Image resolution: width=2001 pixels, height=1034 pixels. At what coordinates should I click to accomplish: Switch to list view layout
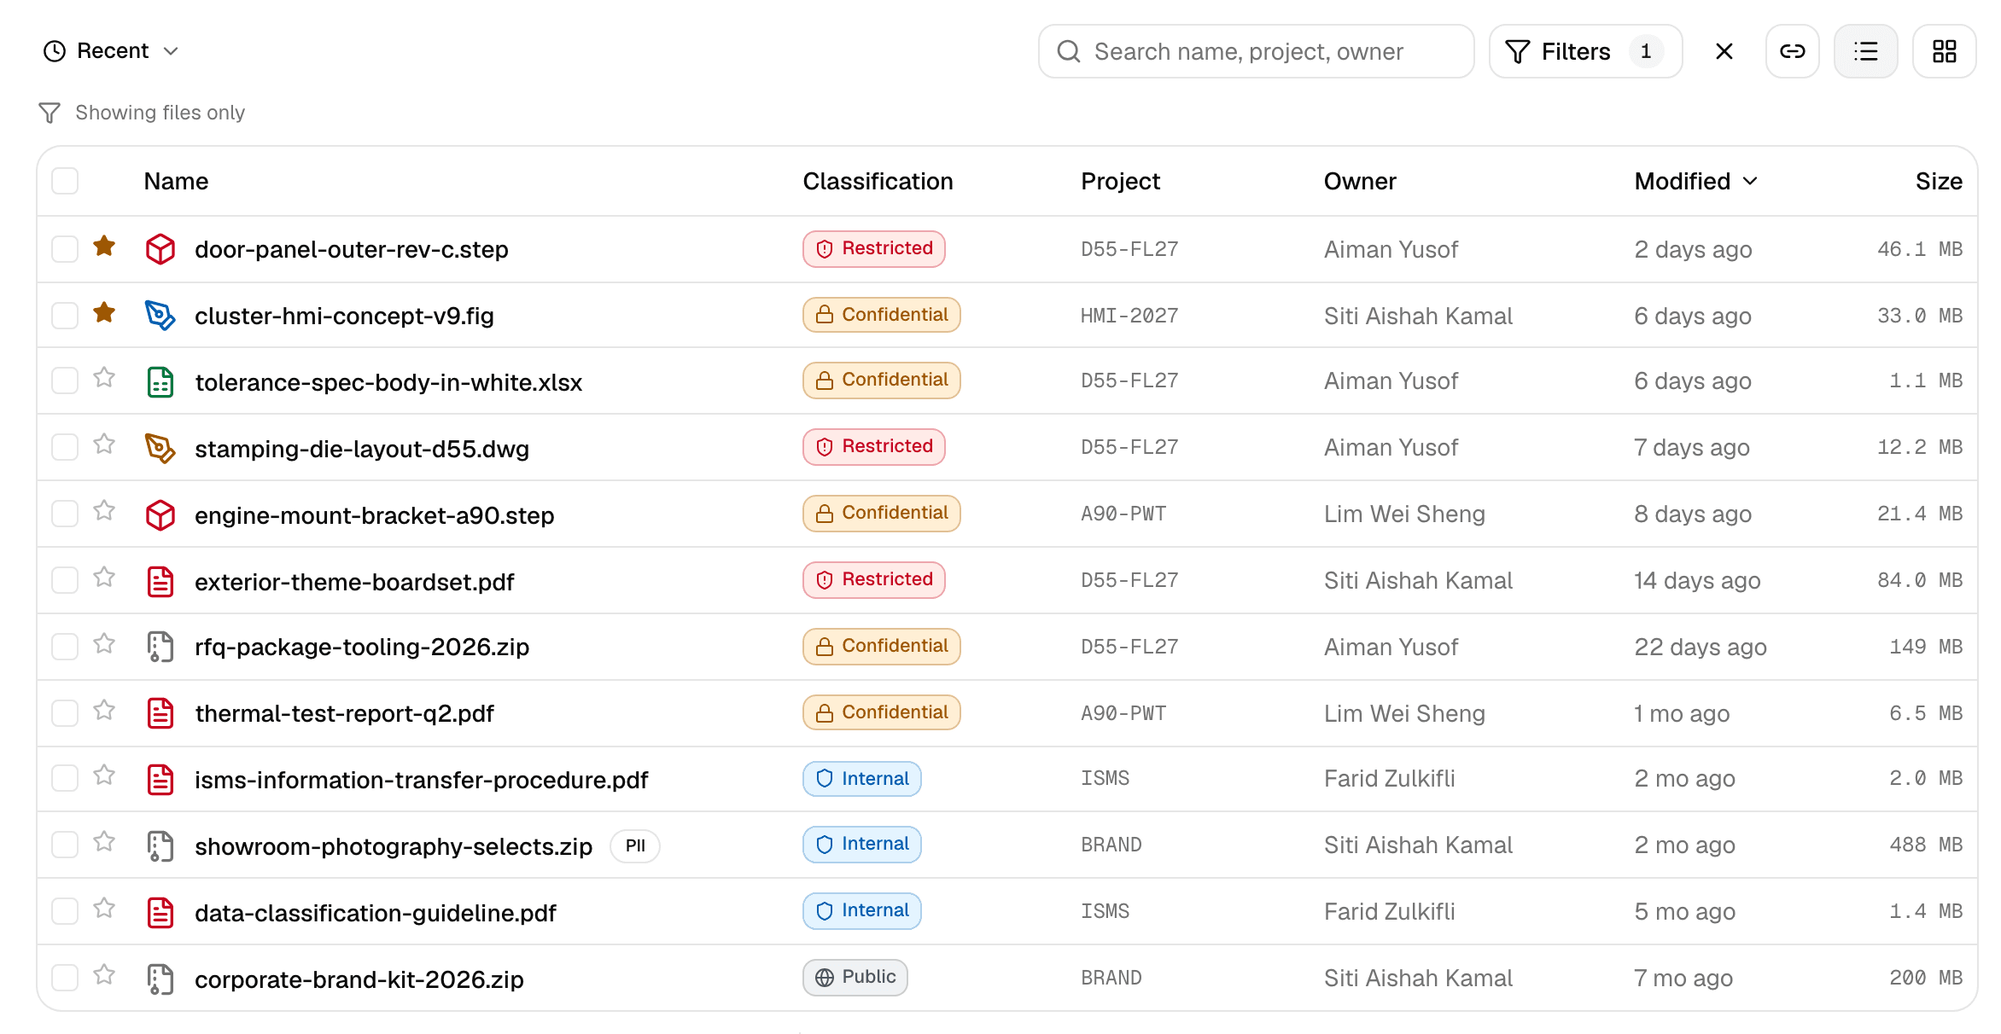pyautogui.click(x=1866, y=51)
